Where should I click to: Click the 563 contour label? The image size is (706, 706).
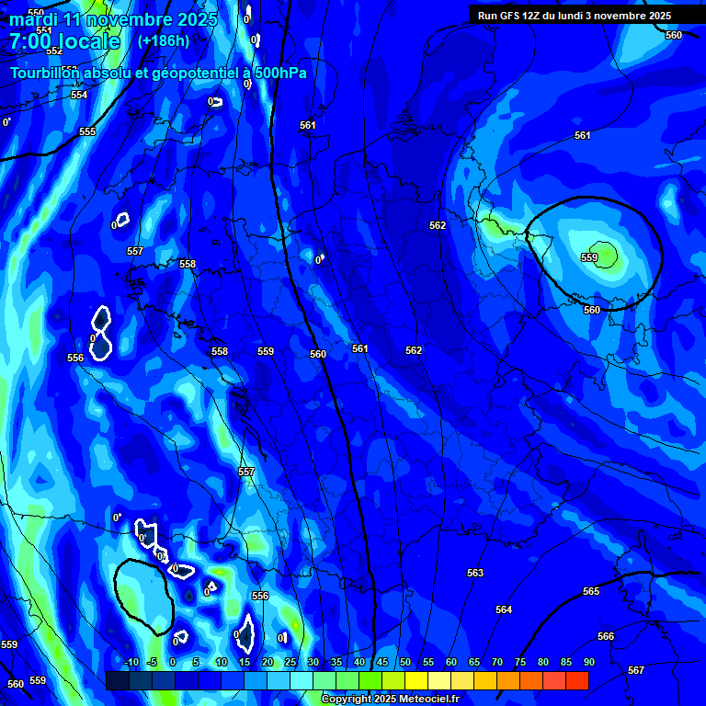pos(474,573)
